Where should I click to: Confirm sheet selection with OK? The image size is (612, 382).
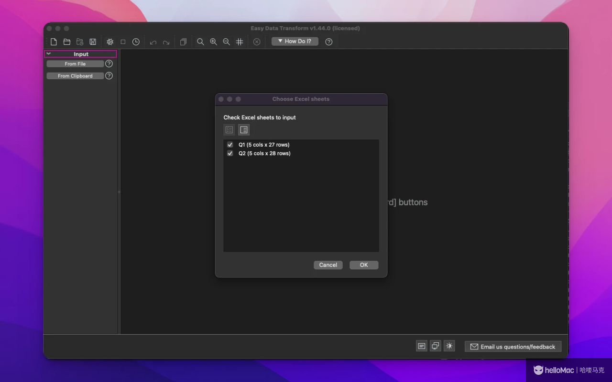coord(364,265)
